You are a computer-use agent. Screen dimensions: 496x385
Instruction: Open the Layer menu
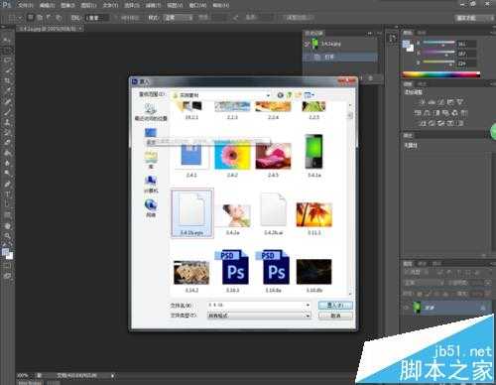pyautogui.click(x=88, y=5)
